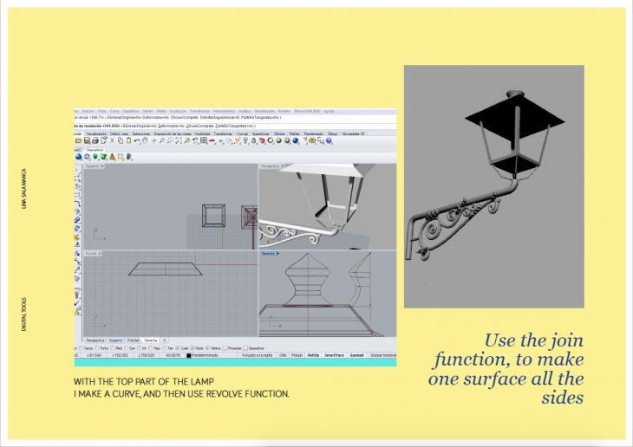Click the lock icon in the toolbar
This screenshot has height=447, width=633.
click(256, 140)
